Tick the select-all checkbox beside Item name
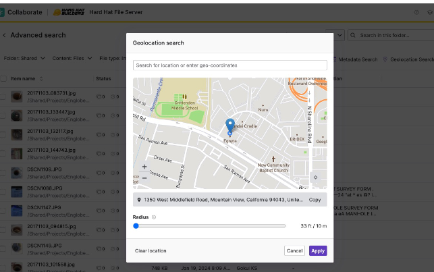 tap(3, 79)
